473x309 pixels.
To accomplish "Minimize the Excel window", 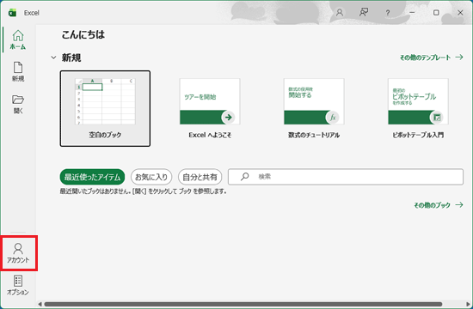I will pyautogui.click(x=412, y=13).
